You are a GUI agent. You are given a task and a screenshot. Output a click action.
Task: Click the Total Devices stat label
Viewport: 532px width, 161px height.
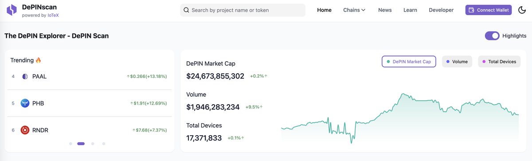[204, 126]
